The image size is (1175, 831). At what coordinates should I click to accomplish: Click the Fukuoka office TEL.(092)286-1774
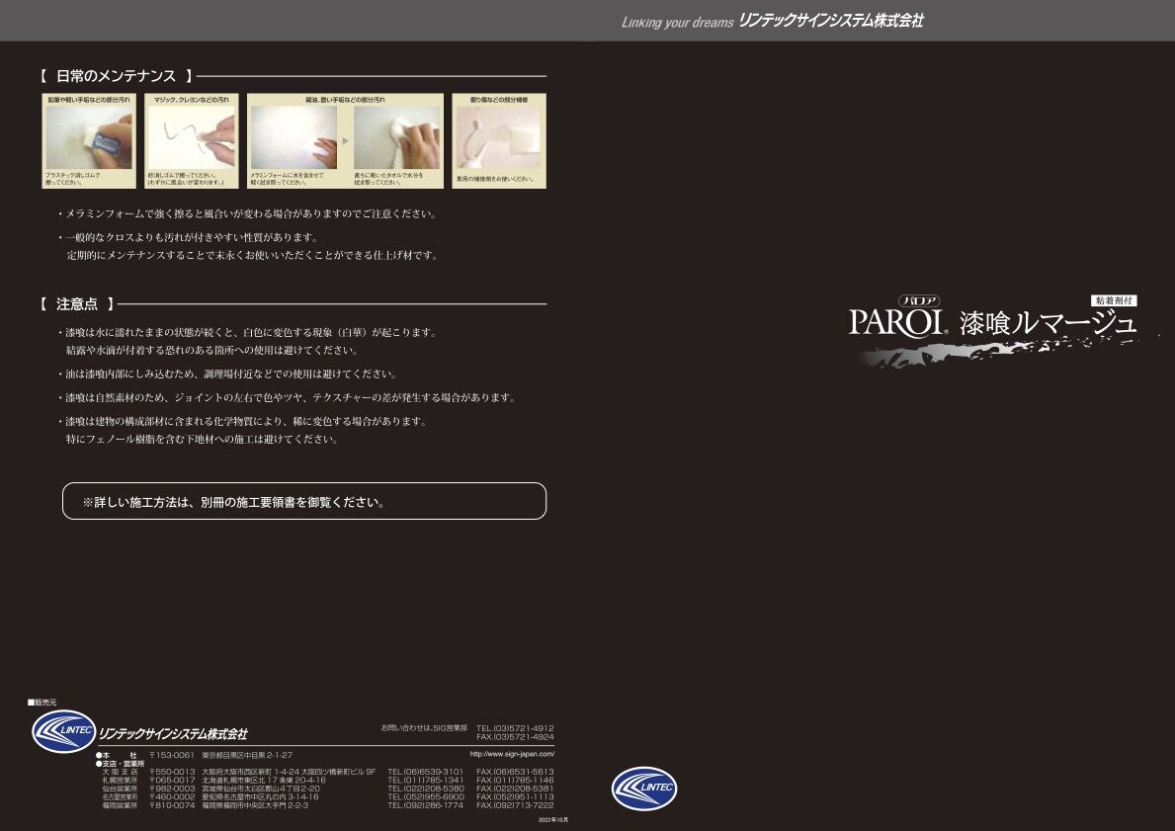click(426, 805)
